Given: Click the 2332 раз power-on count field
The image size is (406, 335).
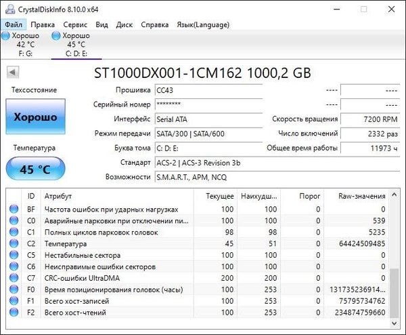Looking at the screenshot, I should pos(370,134).
